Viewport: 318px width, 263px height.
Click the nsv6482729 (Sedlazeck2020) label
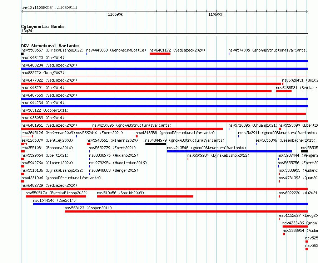(x=49, y=185)
